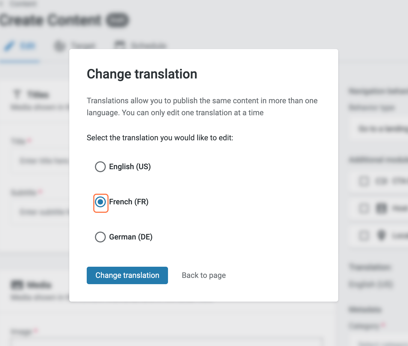This screenshot has width=408, height=346.
Task: Click the Schedule tab calendar icon
Action: coord(119,45)
